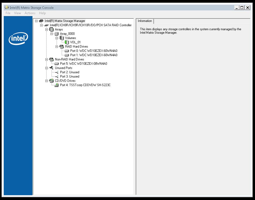
Task: Collapse the Volumes node
Action: pyautogui.click(x=57, y=38)
